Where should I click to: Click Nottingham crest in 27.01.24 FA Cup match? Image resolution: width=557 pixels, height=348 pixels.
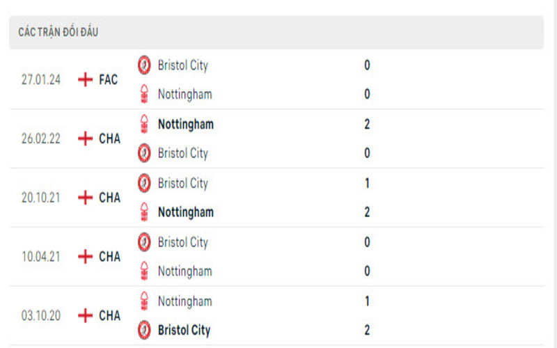tap(144, 94)
